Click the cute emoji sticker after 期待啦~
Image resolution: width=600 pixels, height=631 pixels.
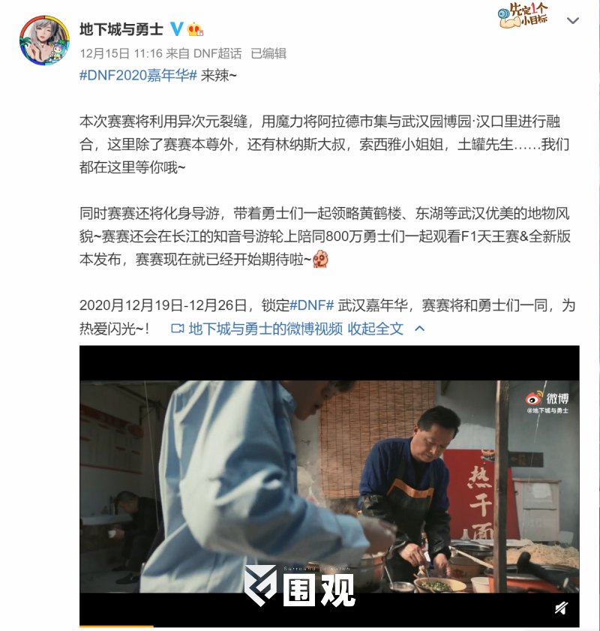[x=320, y=259]
